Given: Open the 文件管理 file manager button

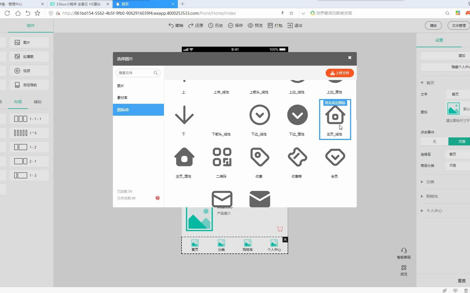Looking at the screenshot, I should pos(459,25).
